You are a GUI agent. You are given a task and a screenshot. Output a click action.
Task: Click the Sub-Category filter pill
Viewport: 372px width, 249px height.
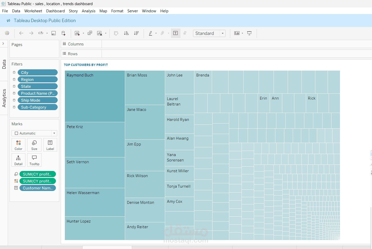(x=38, y=107)
